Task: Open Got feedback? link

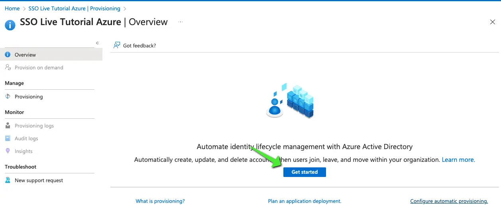Action: [139, 45]
